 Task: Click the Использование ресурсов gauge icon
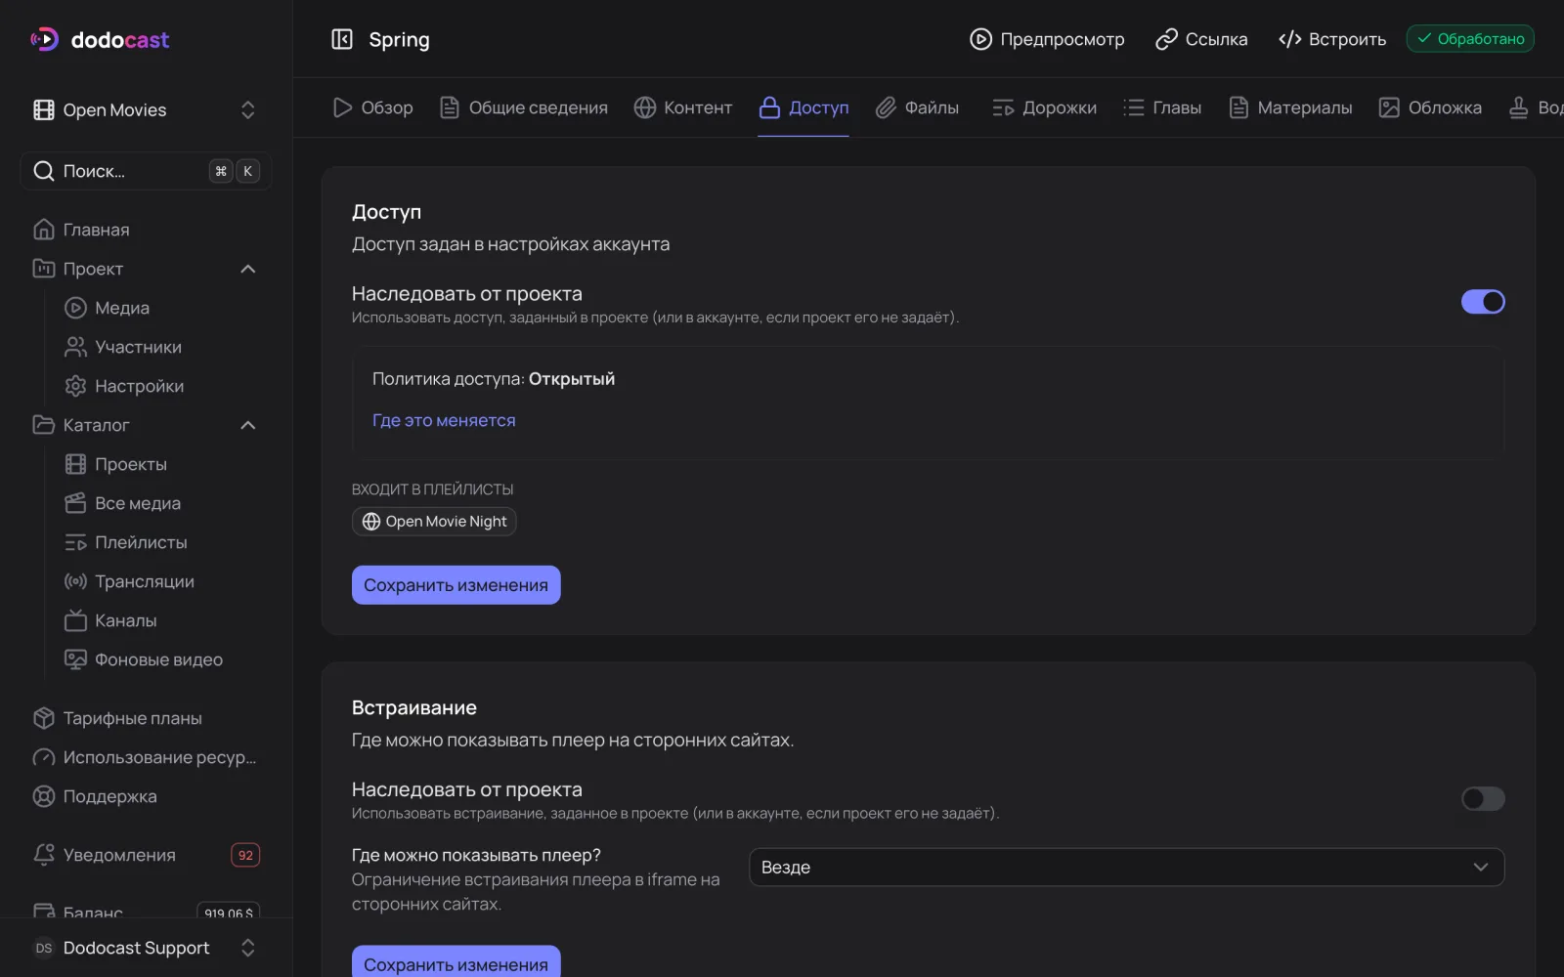(44, 757)
